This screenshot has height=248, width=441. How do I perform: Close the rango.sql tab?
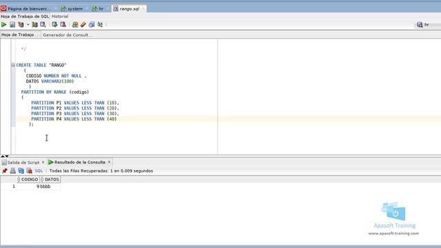pos(143,9)
